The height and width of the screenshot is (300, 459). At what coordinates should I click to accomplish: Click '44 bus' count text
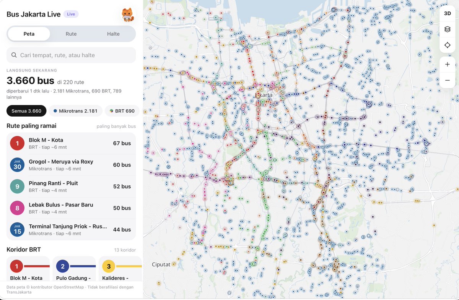[122, 230]
